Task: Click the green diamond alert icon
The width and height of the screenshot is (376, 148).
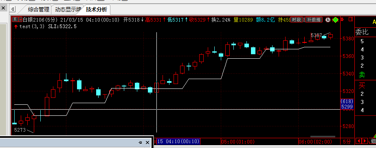Action: pos(335,20)
